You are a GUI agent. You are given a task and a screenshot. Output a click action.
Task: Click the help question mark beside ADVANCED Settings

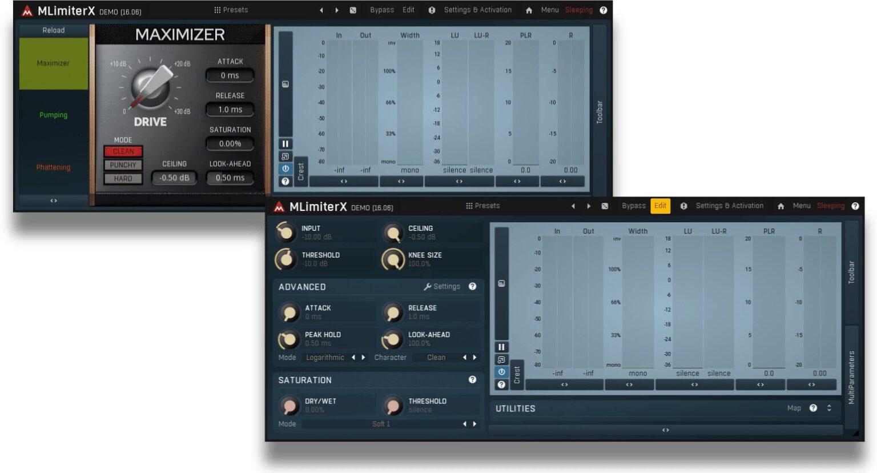pos(472,286)
